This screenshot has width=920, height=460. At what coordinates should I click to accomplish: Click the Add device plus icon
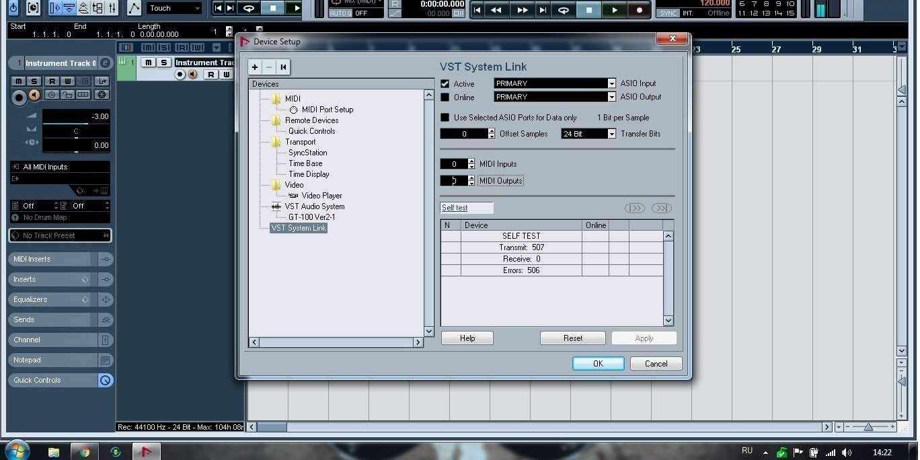pos(255,67)
